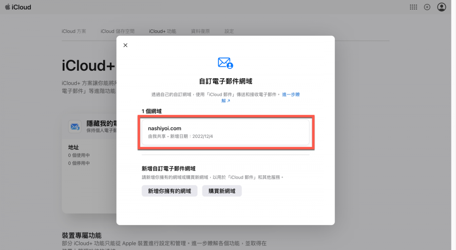456x250 pixels.
Task: Click the 1 個網域 heading
Action: pyautogui.click(x=152, y=111)
